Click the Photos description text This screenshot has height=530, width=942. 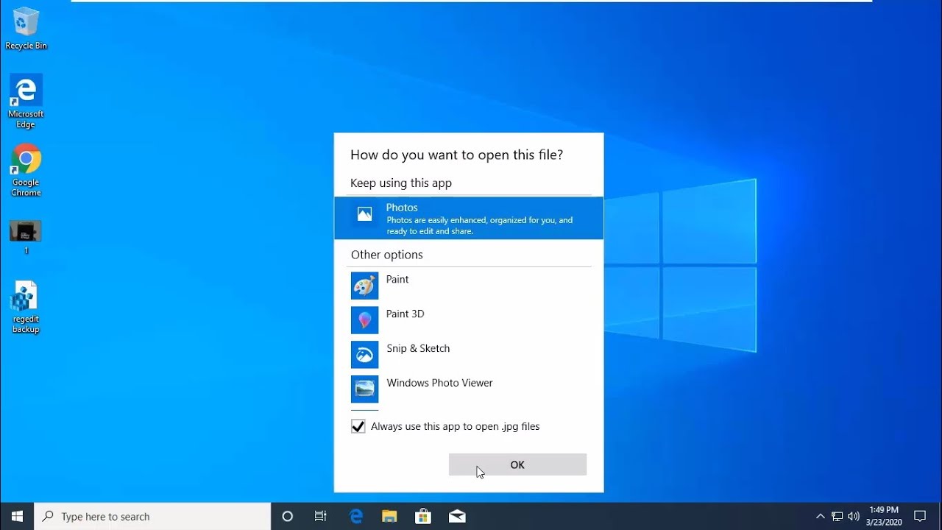pyautogui.click(x=479, y=225)
